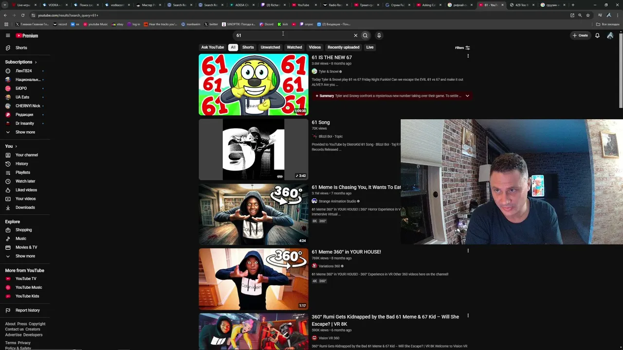Viewport: 623px width, 350px height.
Task: Start voice search with microphone
Action: pos(379,35)
